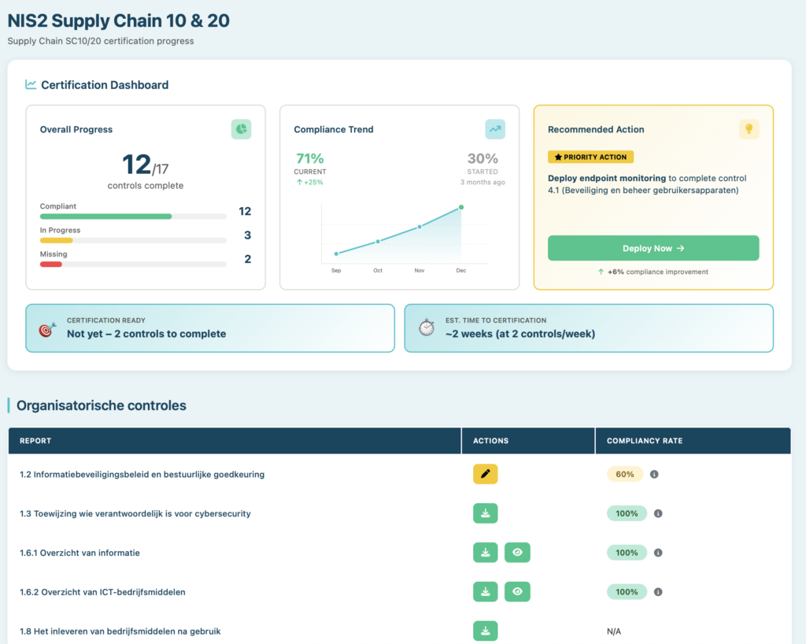Screen dimensions: 806x644
Task: Download report for 1.8 inleveren van bedrijfsmiddelen
Action: pyautogui.click(x=486, y=631)
